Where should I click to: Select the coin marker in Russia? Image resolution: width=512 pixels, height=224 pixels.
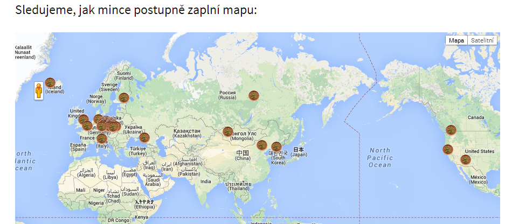click(254, 96)
